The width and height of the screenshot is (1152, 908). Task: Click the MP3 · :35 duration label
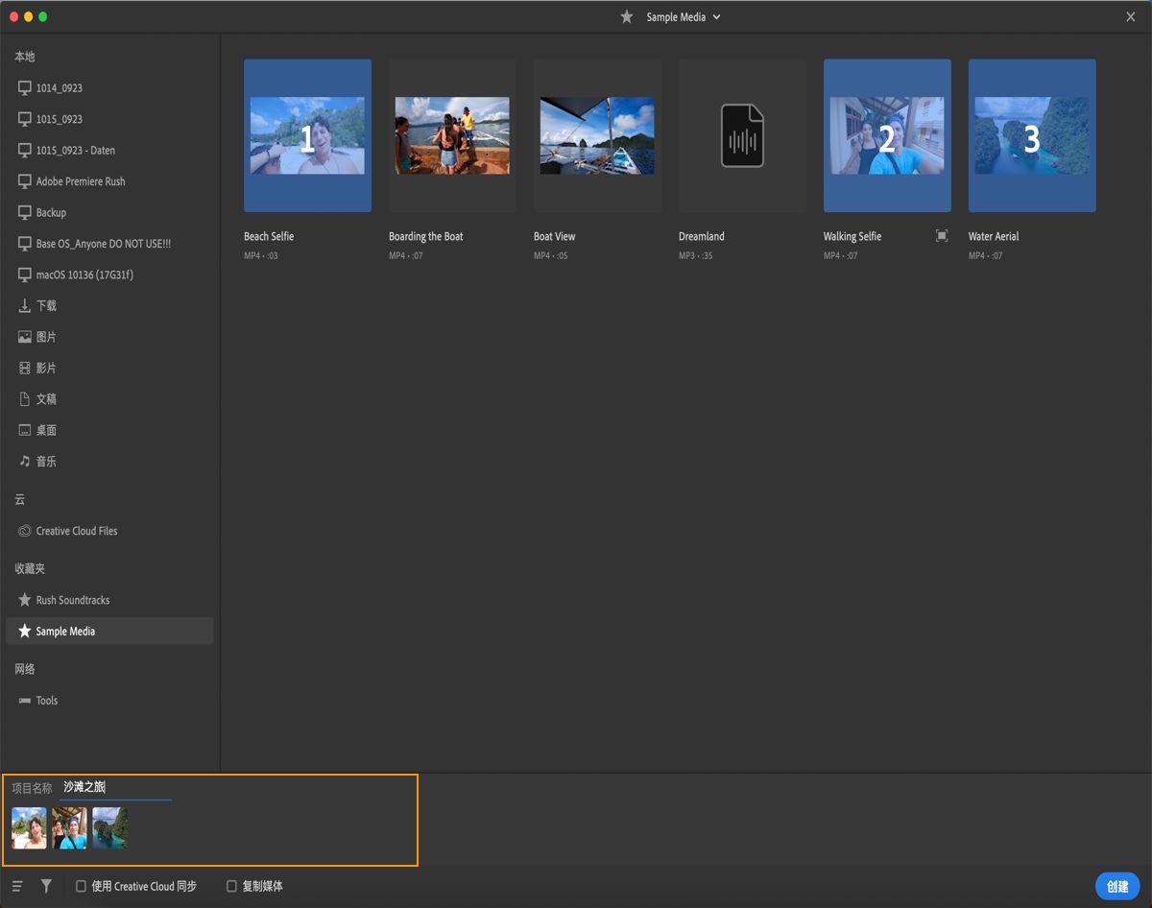click(x=696, y=256)
